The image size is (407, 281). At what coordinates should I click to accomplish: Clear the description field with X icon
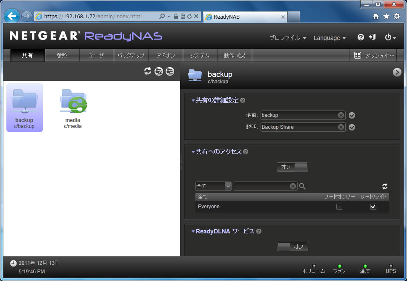(341, 127)
